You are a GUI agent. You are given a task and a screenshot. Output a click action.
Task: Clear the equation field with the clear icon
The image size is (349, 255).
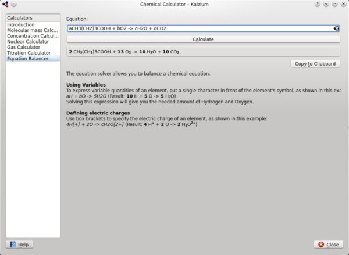pos(336,28)
